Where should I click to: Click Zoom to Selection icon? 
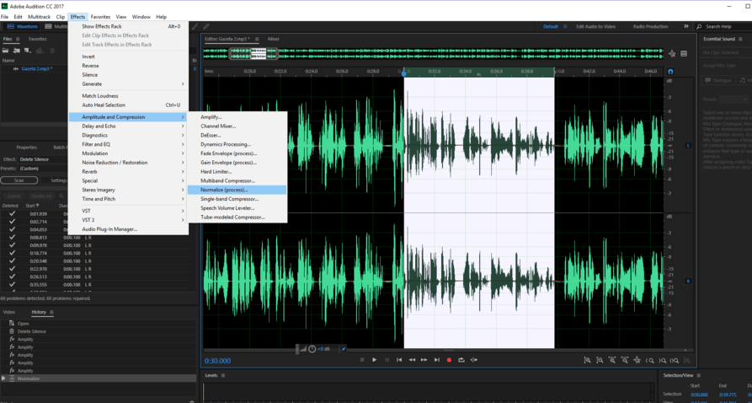click(675, 360)
